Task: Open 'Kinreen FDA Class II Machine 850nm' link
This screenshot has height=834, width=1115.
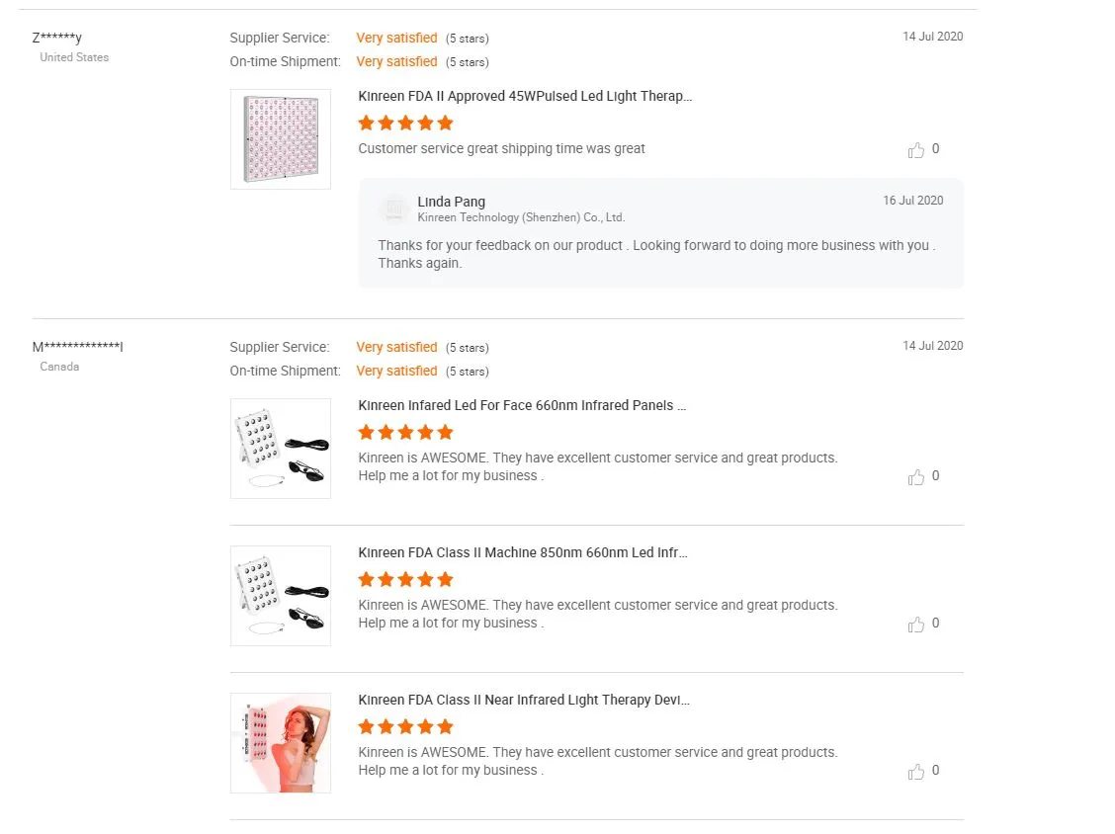Action: tap(523, 552)
